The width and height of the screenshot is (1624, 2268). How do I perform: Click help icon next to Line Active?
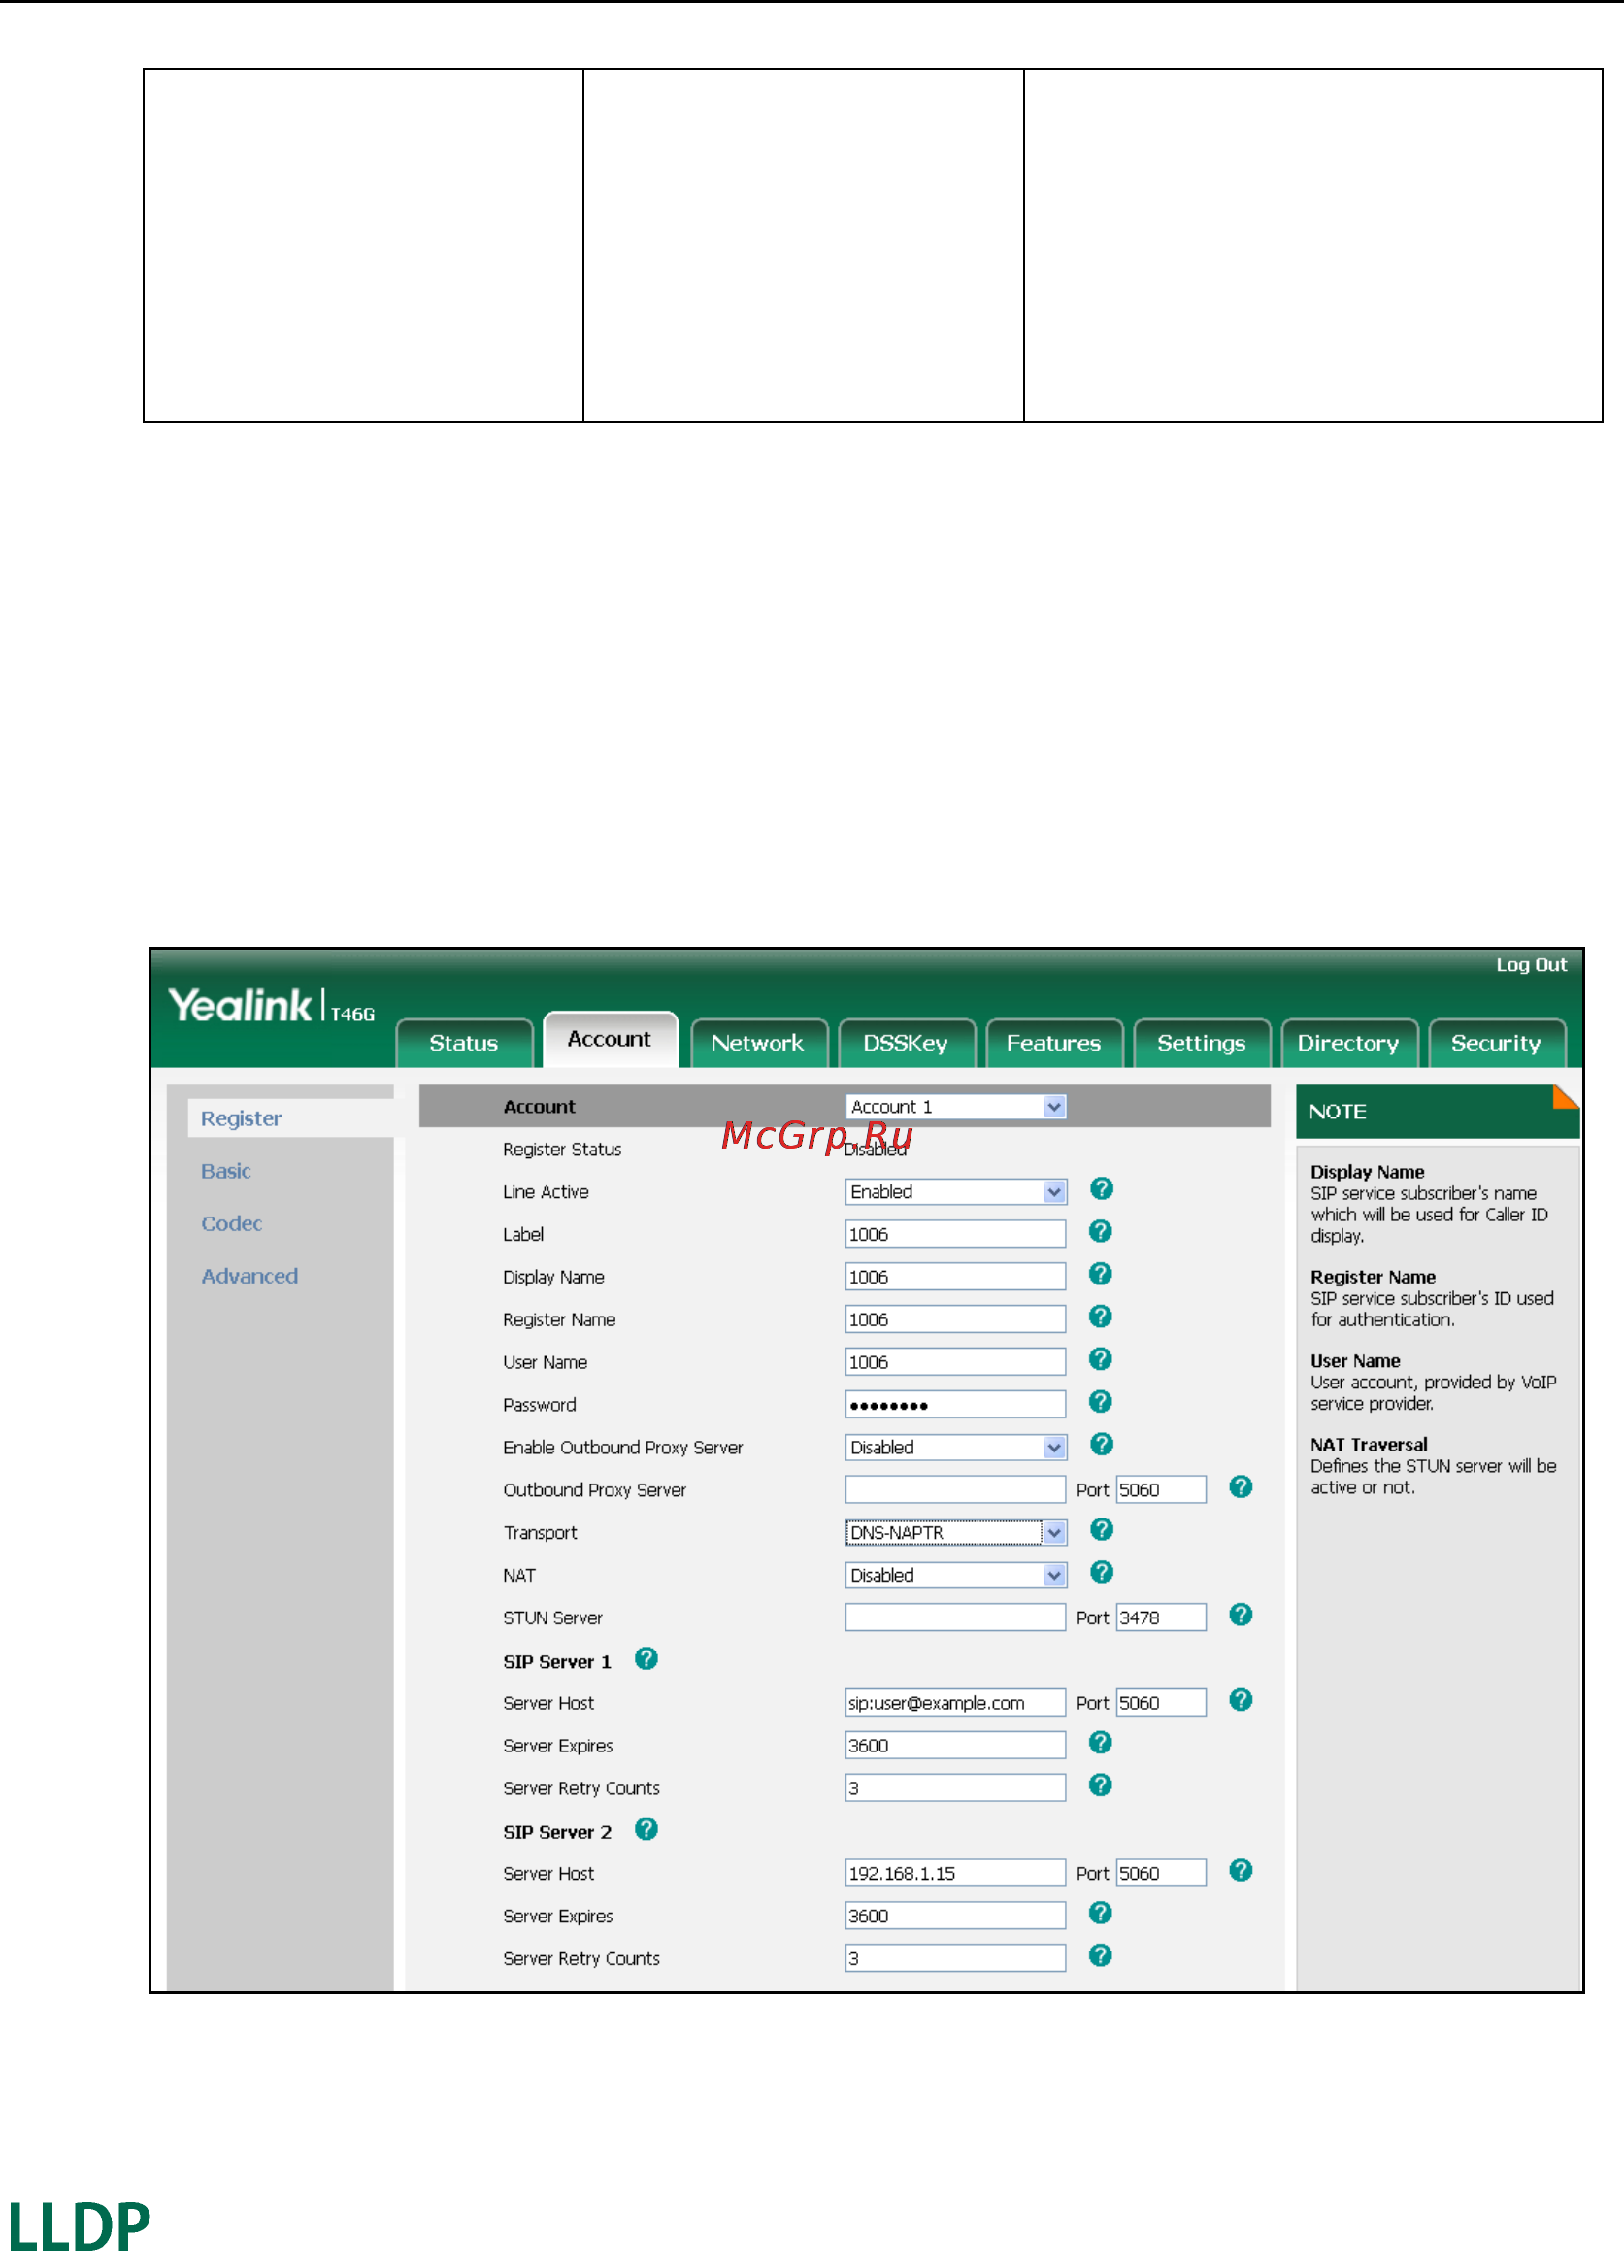click(1101, 1189)
